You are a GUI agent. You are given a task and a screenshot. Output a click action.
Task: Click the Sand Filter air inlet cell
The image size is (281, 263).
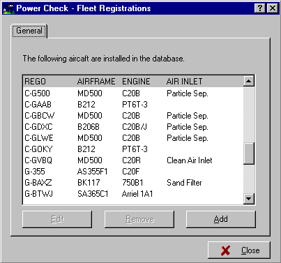(x=184, y=183)
